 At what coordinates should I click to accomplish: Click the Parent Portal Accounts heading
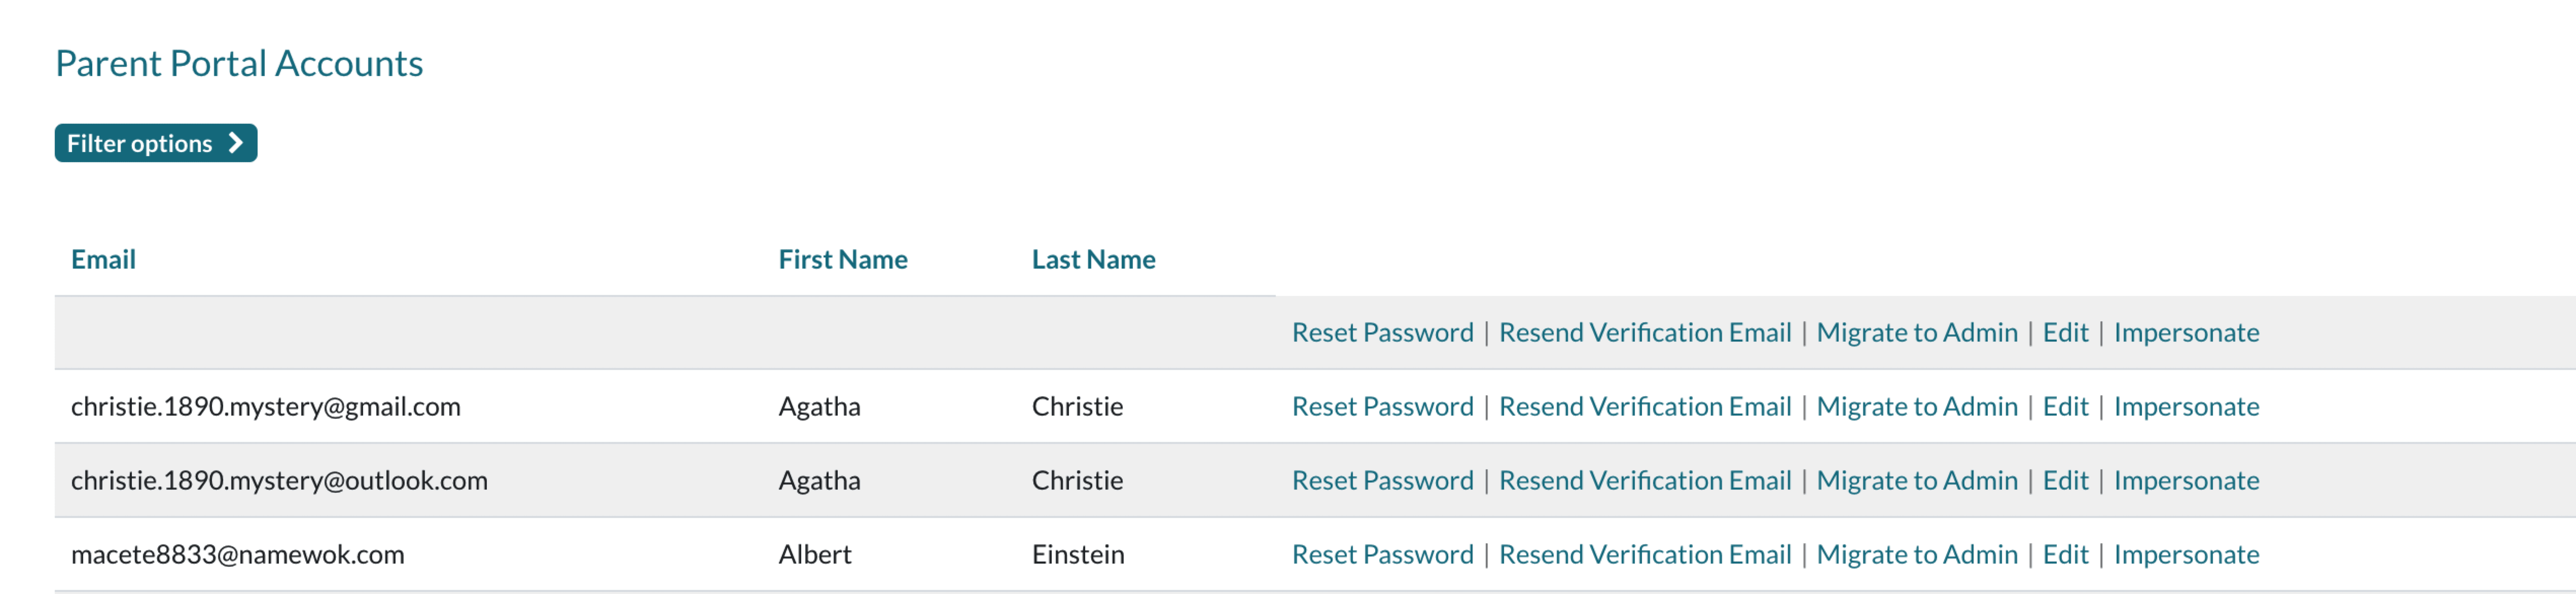coord(239,63)
